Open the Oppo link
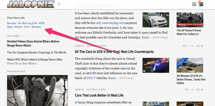Viewport: 215px width, 106px height. 10,27
